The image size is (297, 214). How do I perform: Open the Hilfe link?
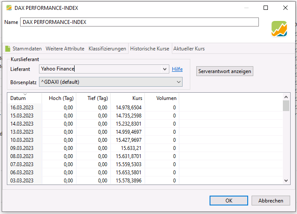click(177, 69)
